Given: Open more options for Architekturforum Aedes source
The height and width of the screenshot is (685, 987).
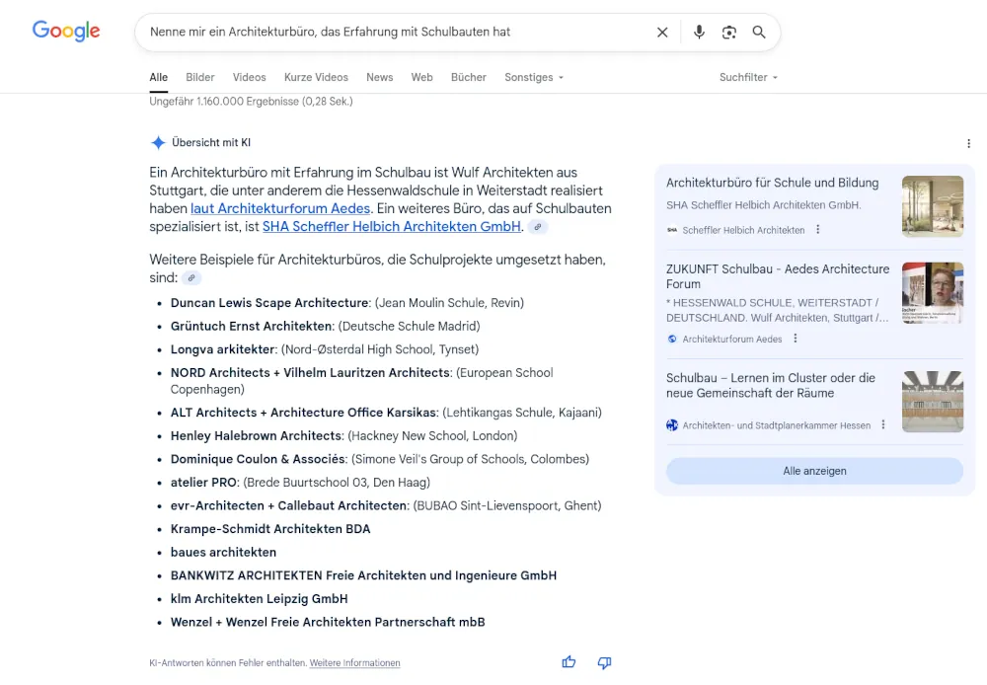Looking at the screenshot, I should coord(795,339).
